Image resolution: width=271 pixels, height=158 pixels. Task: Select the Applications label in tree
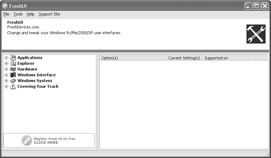30,58
